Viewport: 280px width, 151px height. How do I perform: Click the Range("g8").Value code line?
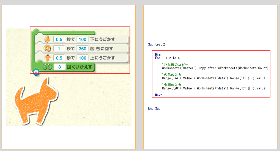[x=214, y=88]
